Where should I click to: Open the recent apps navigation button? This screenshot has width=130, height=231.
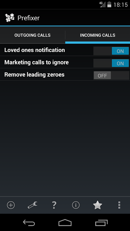pos(101,223)
